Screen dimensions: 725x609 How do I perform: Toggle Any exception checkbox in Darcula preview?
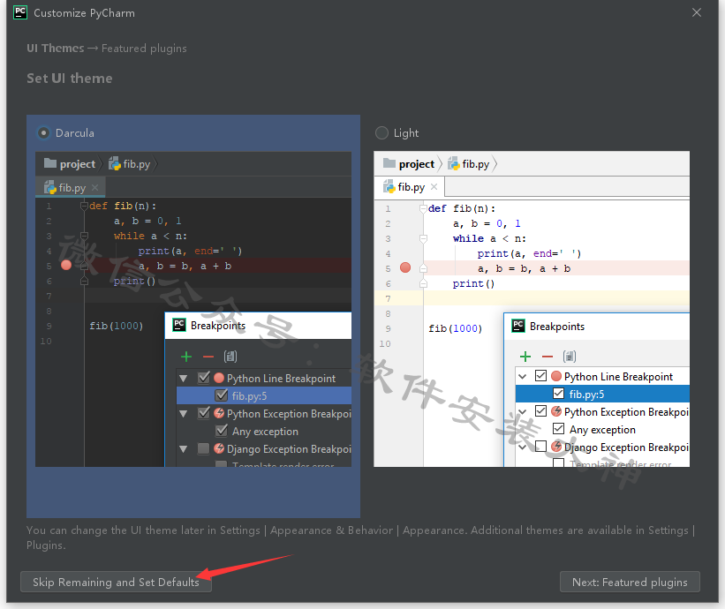pyautogui.click(x=222, y=431)
